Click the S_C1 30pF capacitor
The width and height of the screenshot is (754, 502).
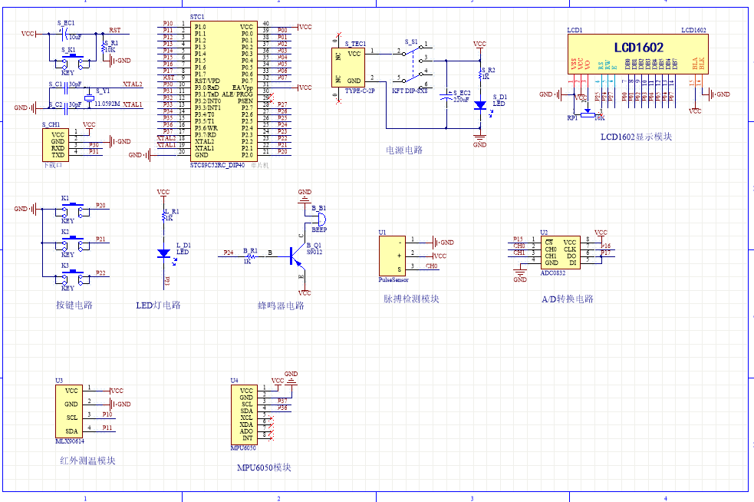pos(65,88)
